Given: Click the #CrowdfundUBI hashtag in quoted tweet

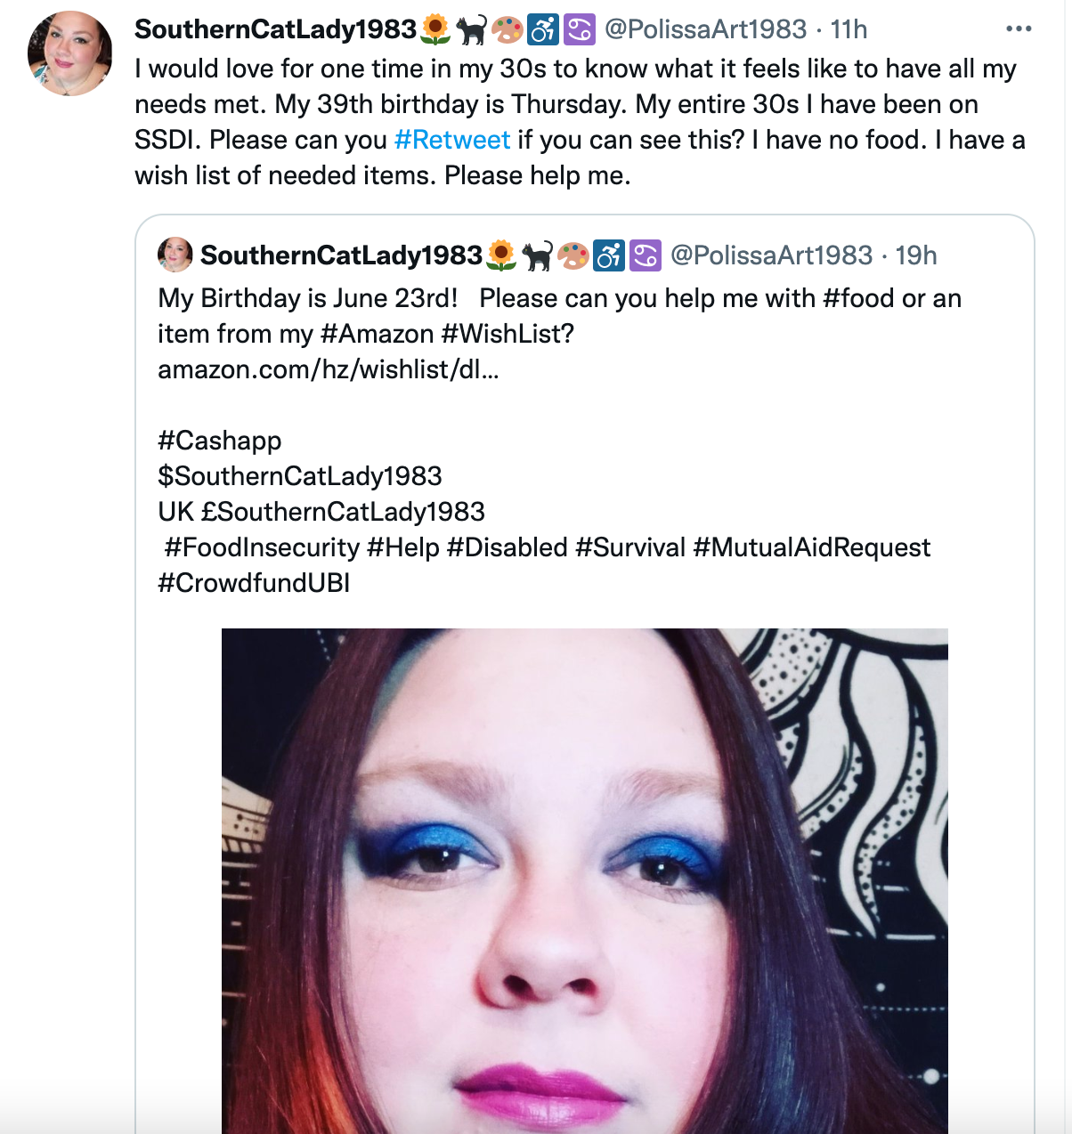Looking at the screenshot, I should [254, 583].
